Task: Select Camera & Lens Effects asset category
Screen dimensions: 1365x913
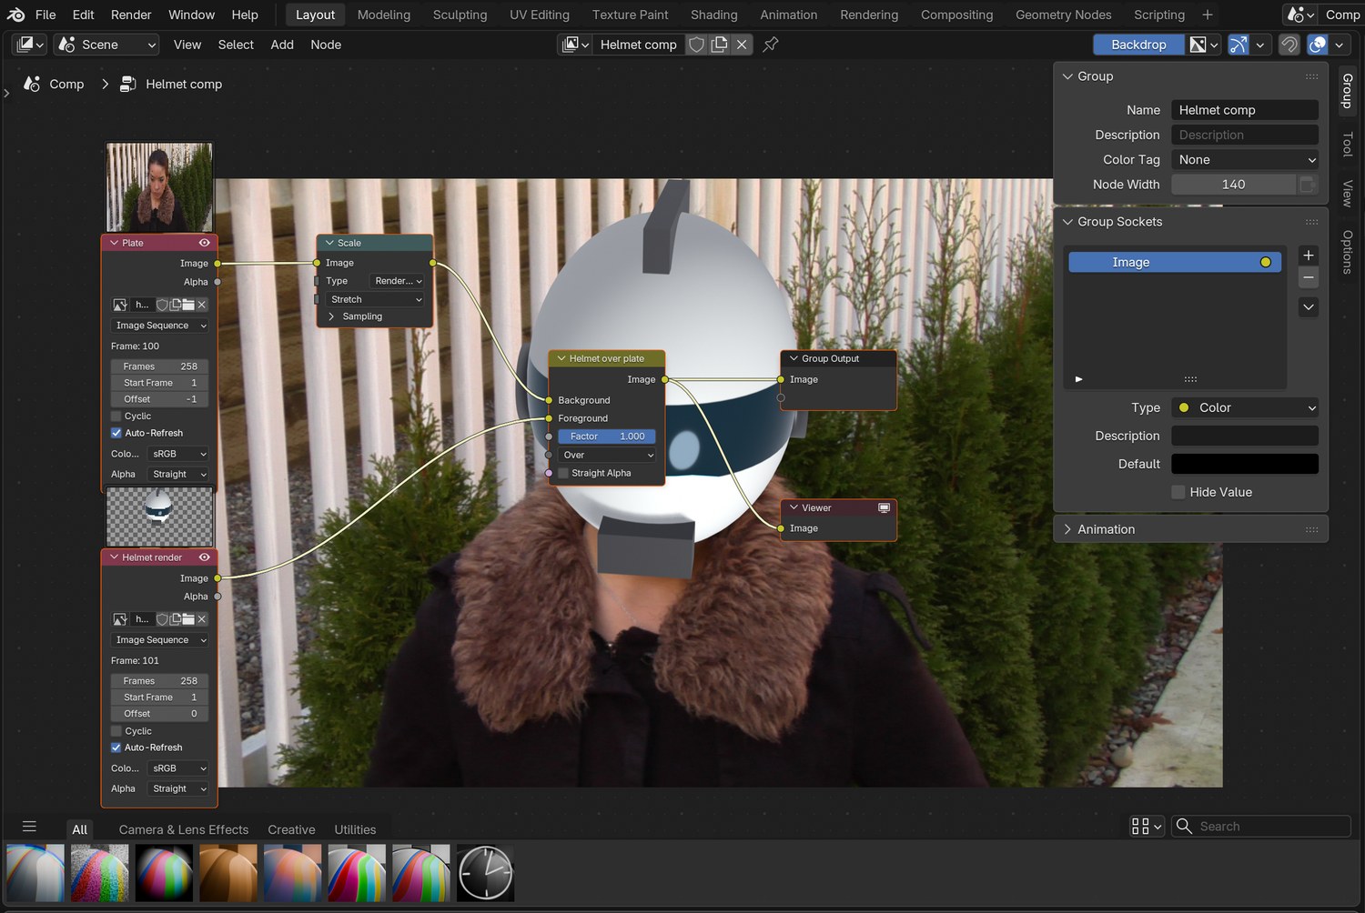Action: (184, 829)
